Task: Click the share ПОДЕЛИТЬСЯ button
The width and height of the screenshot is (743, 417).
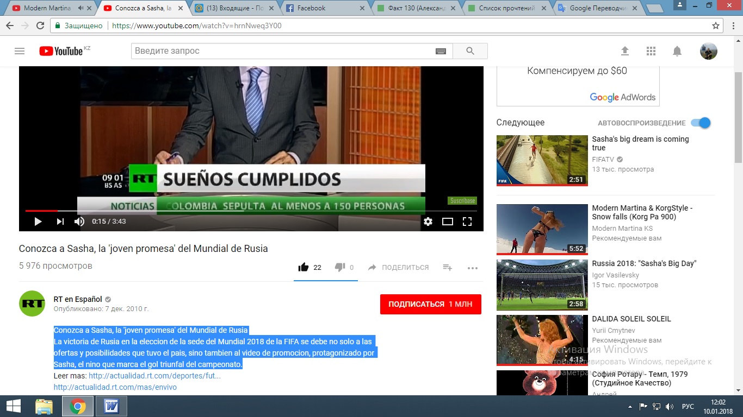Action: click(398, 267)
